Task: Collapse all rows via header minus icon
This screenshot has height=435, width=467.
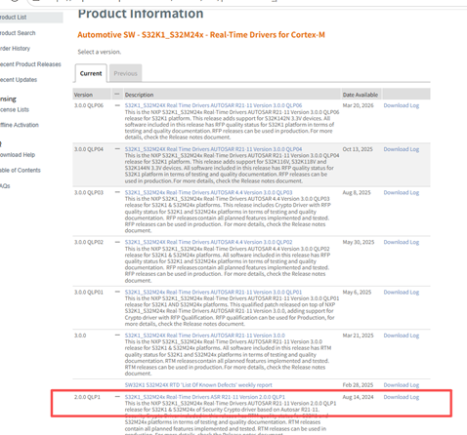Action: click(117, 95)
